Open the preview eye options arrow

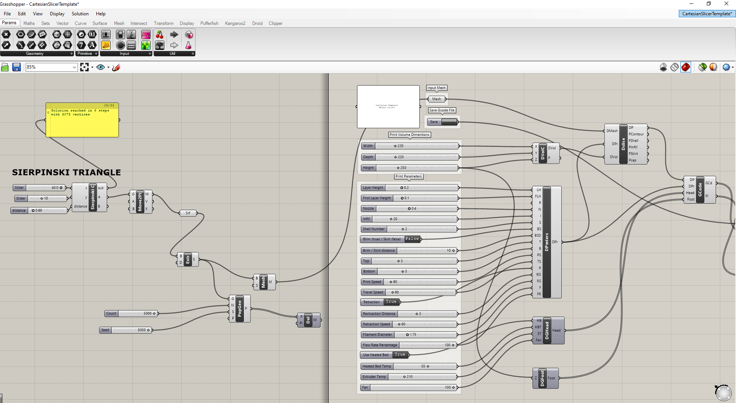coord(108,67)
